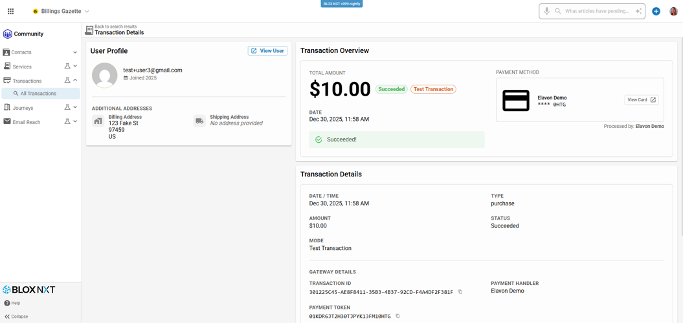Expand the Contacts chevron
Viewport: 683px width, 323px height.
tap(75, 52)
